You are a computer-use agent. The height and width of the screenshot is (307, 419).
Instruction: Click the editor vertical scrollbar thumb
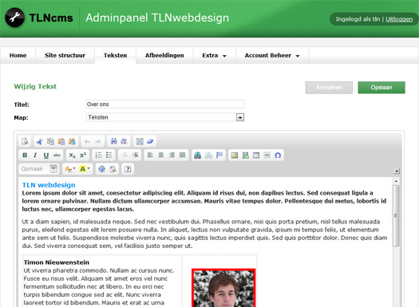click(396, 215)
